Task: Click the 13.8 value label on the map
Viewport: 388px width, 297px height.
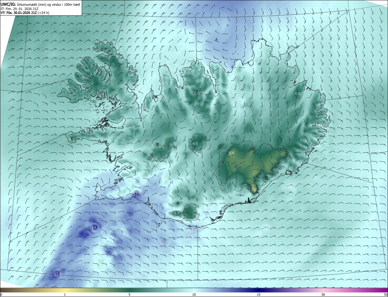Action: [x=58, y=274]
